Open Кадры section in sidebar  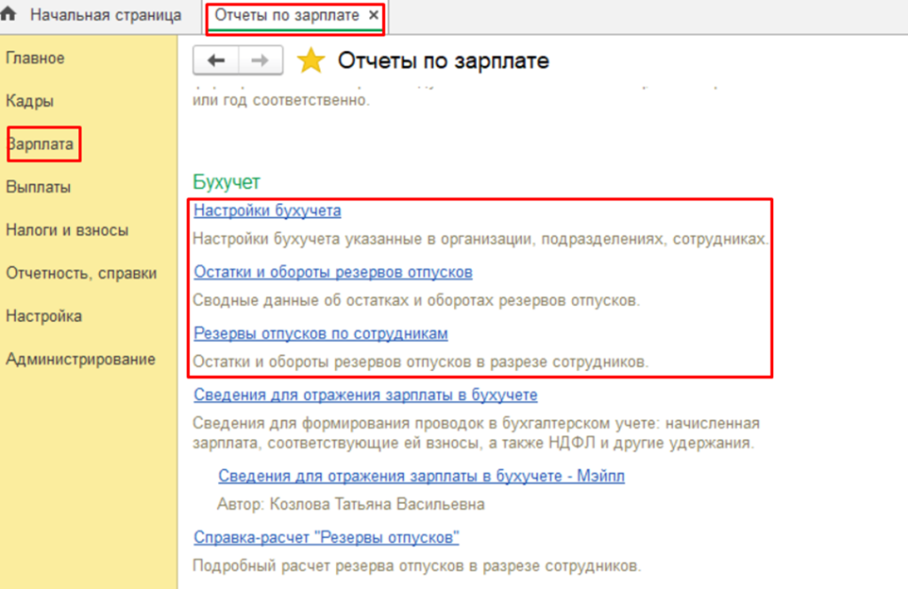29,101
